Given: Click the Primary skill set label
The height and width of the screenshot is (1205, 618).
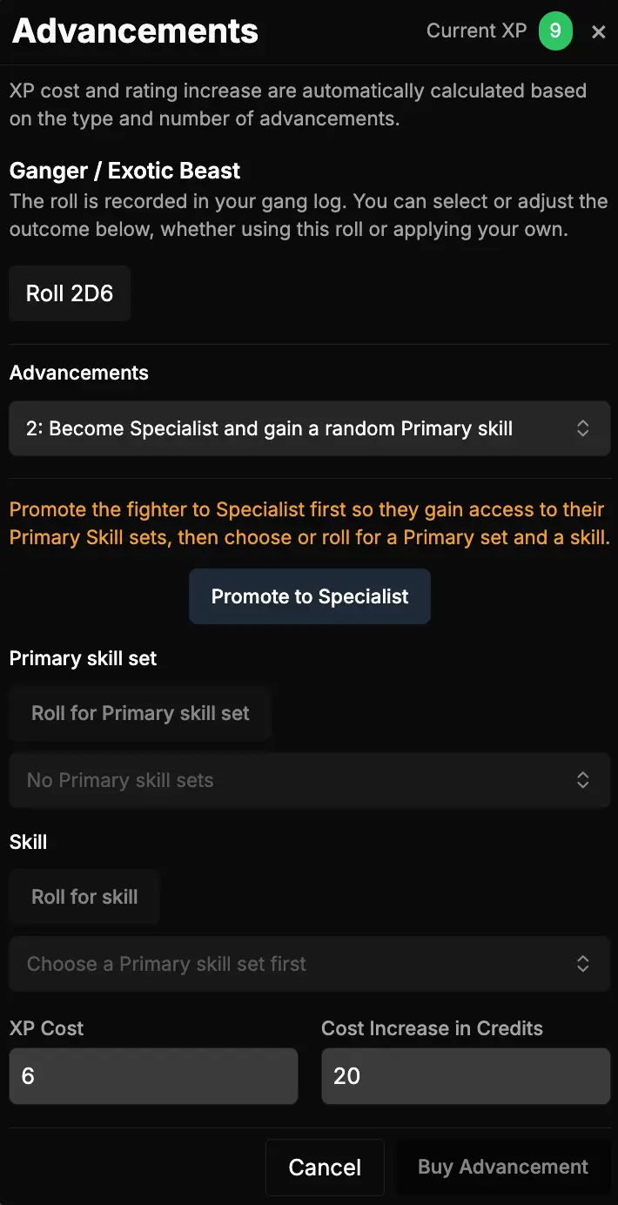Looking at the screenshot, I should click(x=84, y=658).
